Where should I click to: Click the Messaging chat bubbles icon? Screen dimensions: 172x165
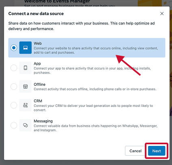tap(26, 125)
